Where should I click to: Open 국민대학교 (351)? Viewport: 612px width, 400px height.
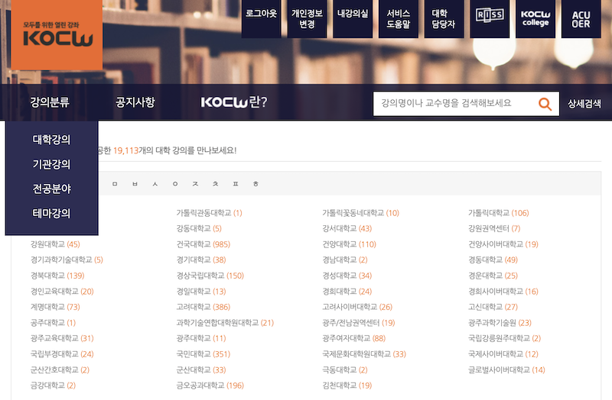pyautogui.click(x=203, y=354)
